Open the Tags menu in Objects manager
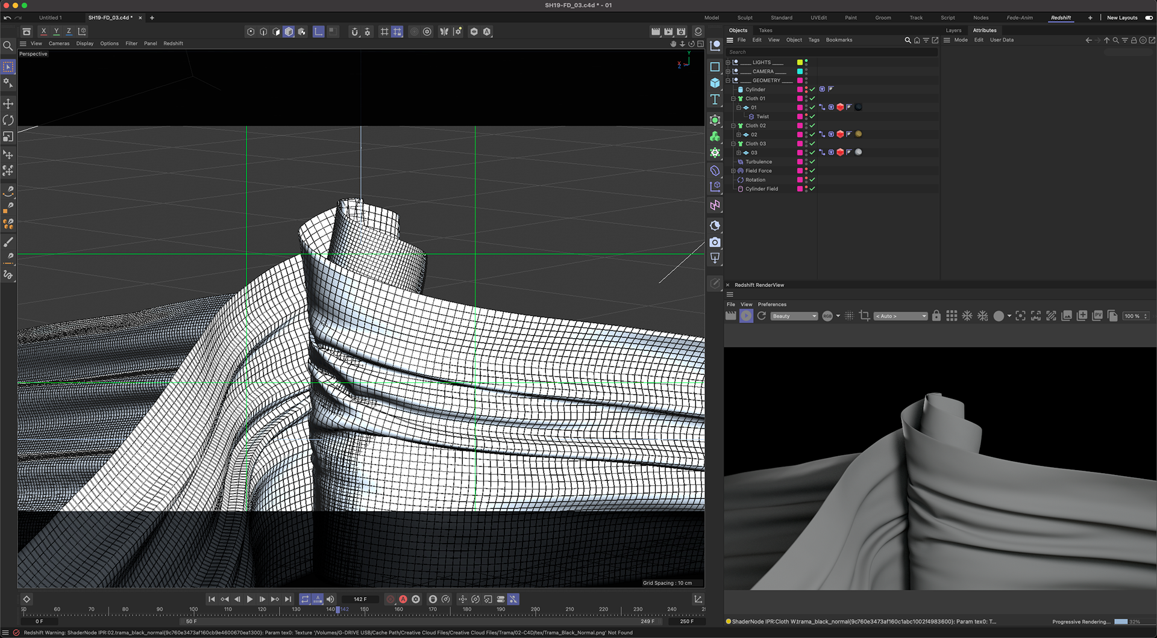 (x=814, y=40)
